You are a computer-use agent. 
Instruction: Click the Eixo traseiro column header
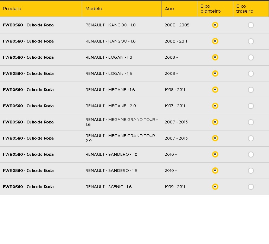[x=251, y=9]
